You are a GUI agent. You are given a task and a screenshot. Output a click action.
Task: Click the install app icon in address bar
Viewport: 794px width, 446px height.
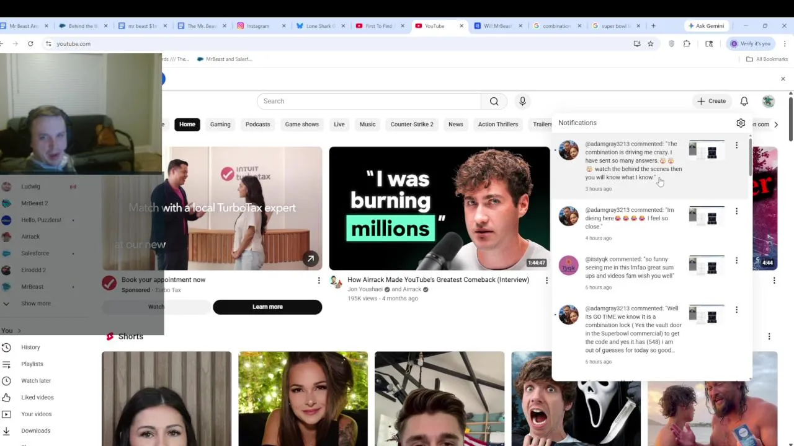(637, 43)
